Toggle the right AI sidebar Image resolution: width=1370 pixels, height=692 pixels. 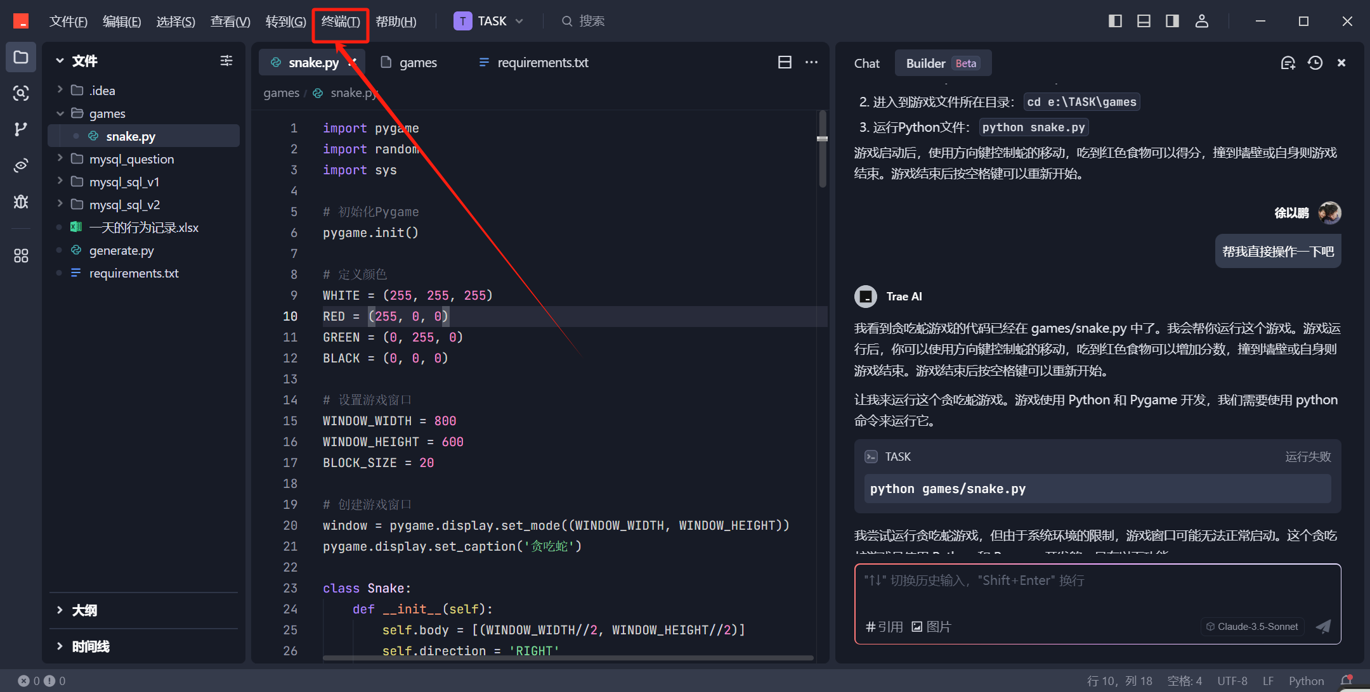1172,21
